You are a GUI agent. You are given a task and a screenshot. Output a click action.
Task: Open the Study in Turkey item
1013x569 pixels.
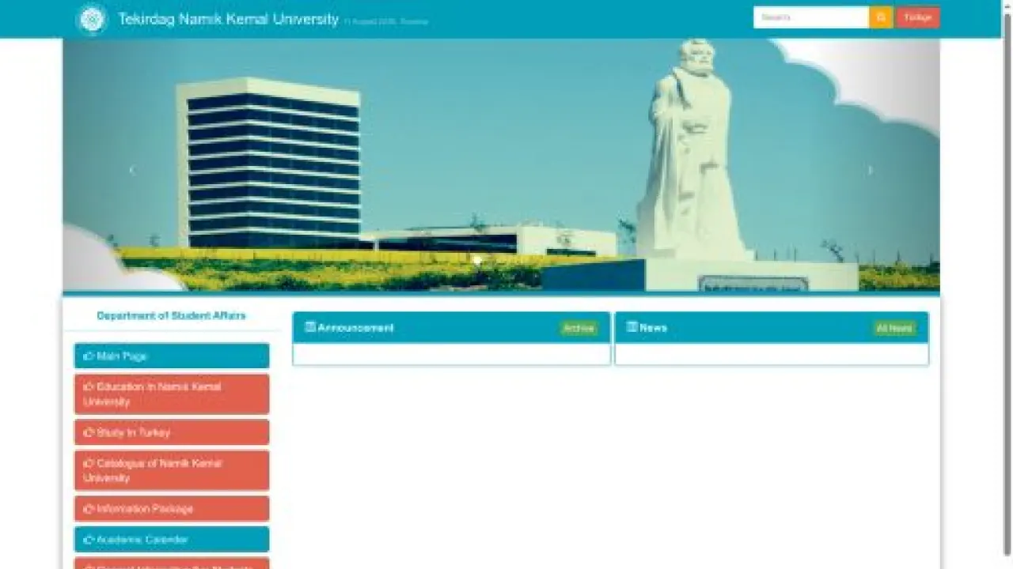[172, 432]
